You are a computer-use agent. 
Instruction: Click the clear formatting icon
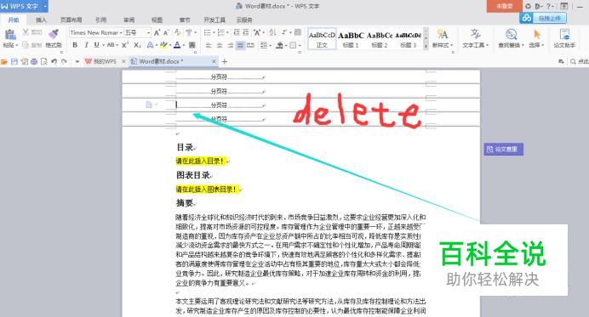[178, 32]
